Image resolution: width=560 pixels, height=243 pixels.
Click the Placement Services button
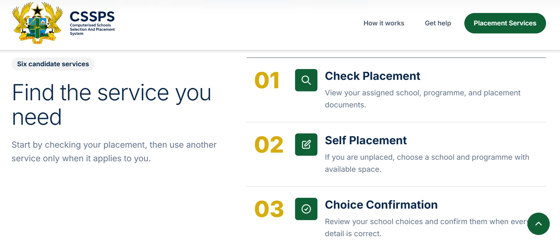click(505, 23)
